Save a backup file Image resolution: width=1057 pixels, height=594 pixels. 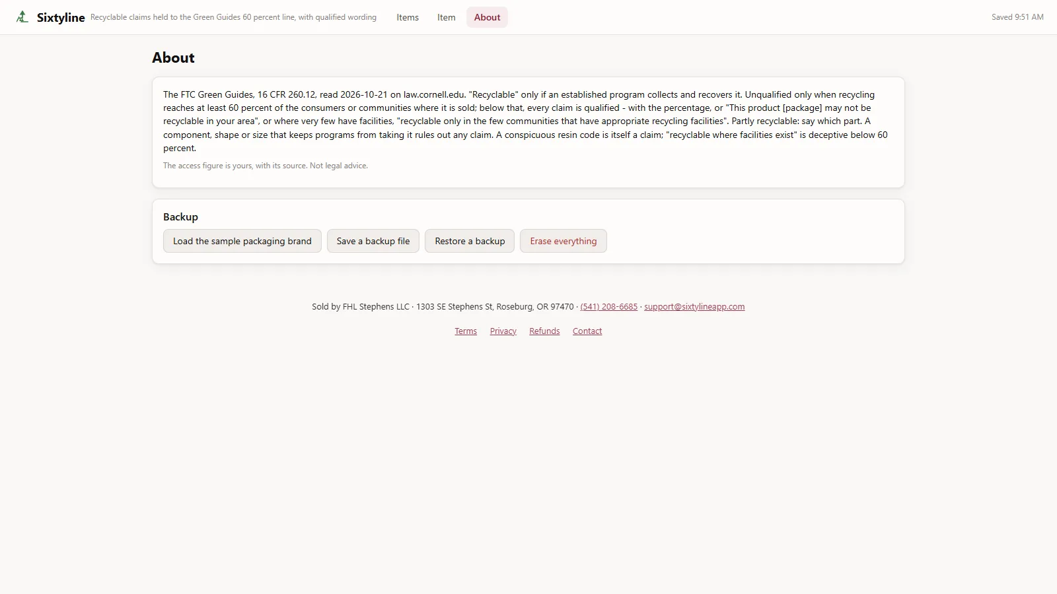tap(373, 241)
